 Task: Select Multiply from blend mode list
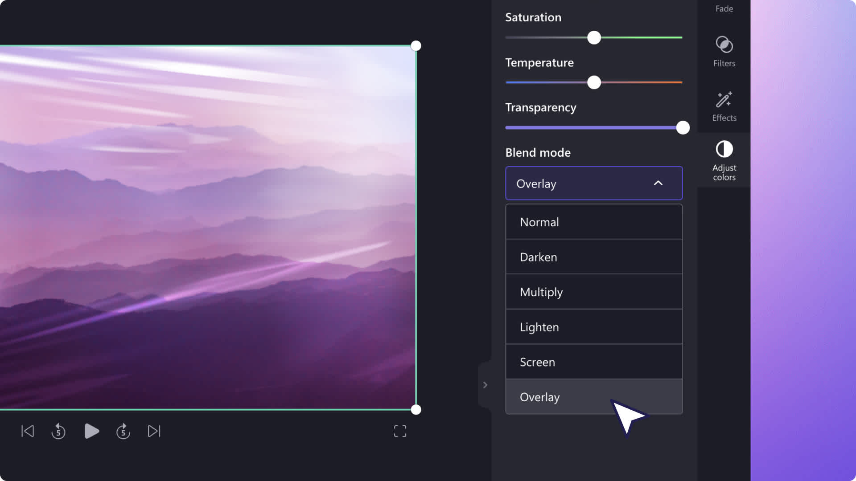pos(593,291)
